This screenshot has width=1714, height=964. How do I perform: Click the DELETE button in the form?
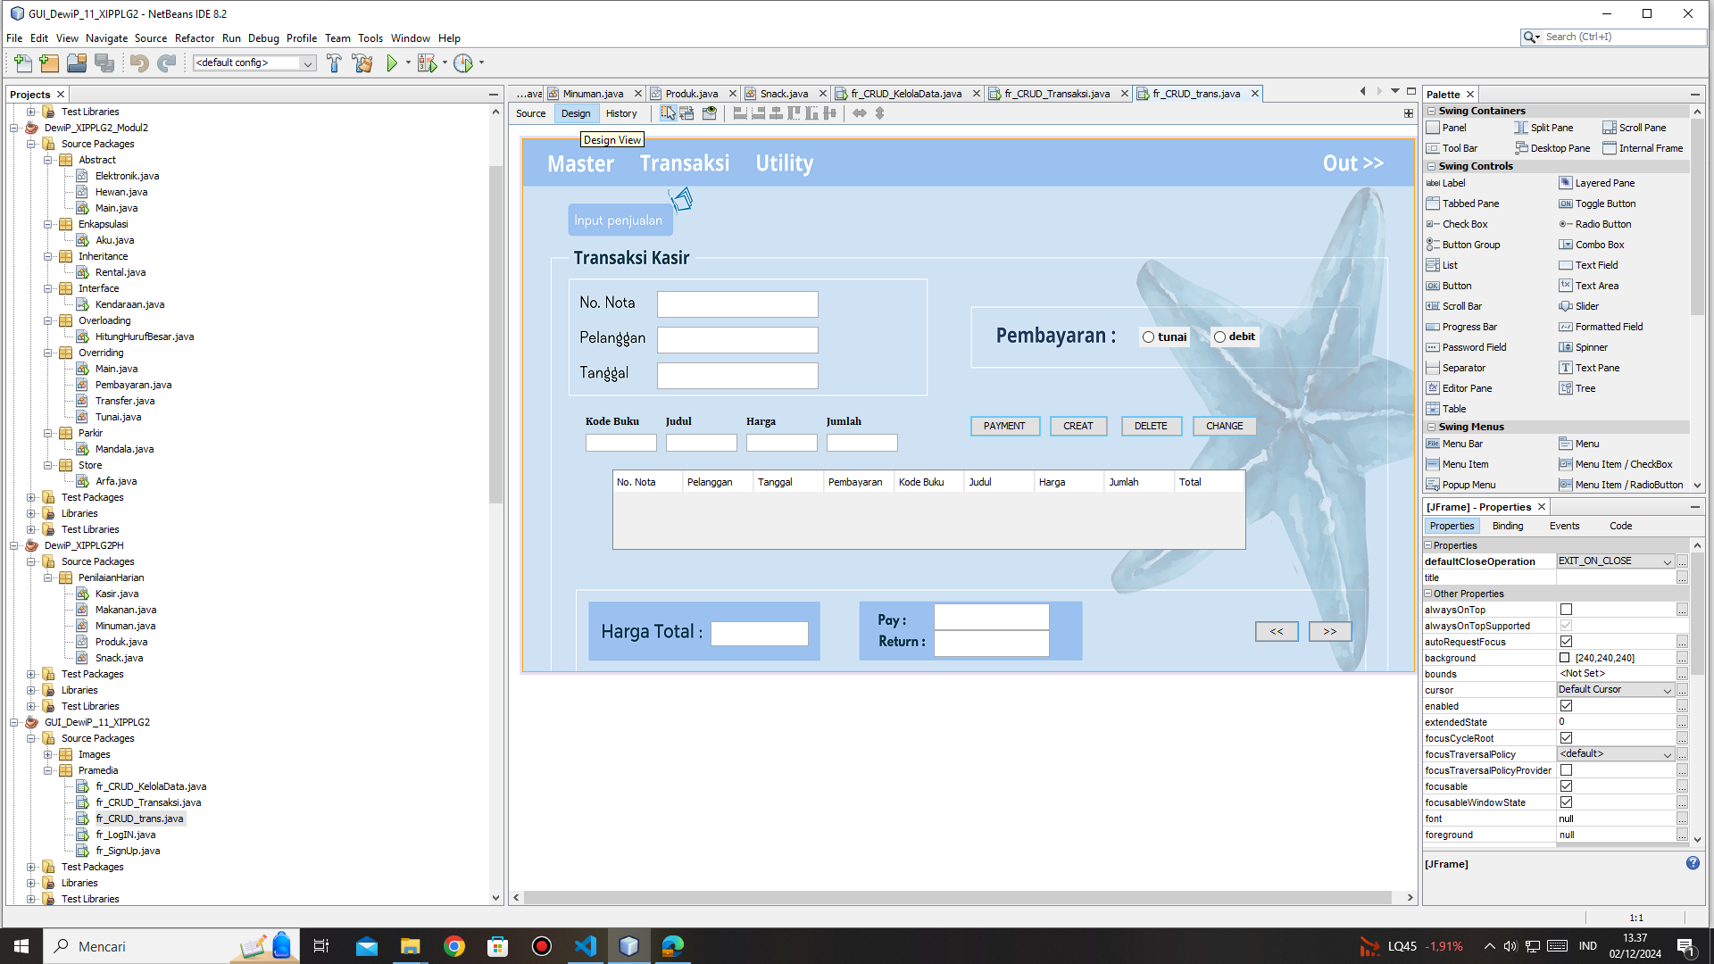click(1151, 426)
